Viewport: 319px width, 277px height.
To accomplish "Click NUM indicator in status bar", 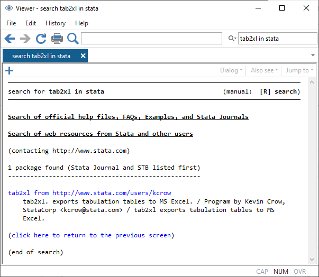I will (x=281, y=272).
